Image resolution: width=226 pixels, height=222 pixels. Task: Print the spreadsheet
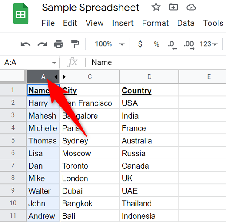(59, 44)
